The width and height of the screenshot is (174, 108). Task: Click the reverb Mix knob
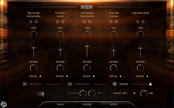[144, 93]
